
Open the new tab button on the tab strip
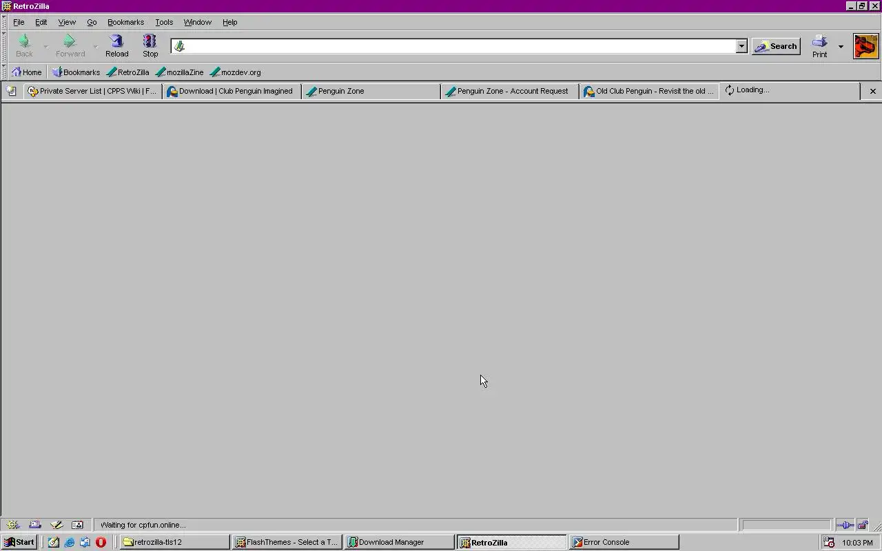(x=12, y=91)
